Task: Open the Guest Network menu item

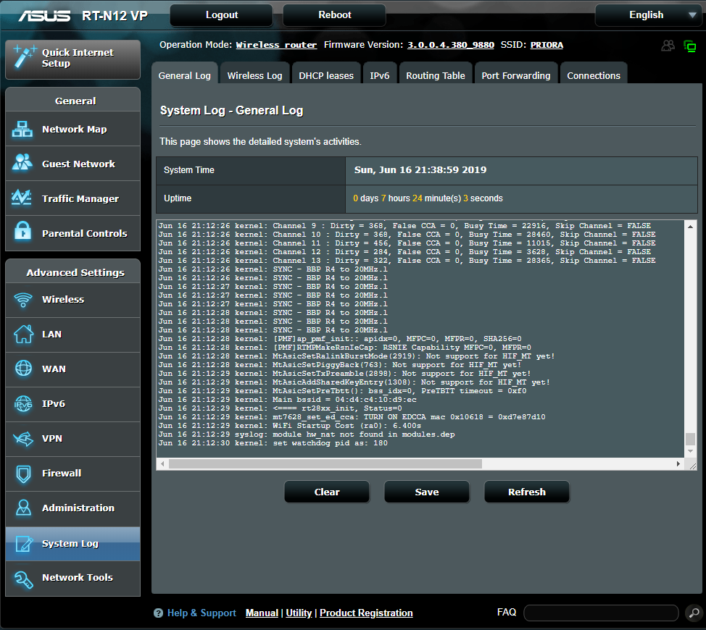Action: pos(73,164)
